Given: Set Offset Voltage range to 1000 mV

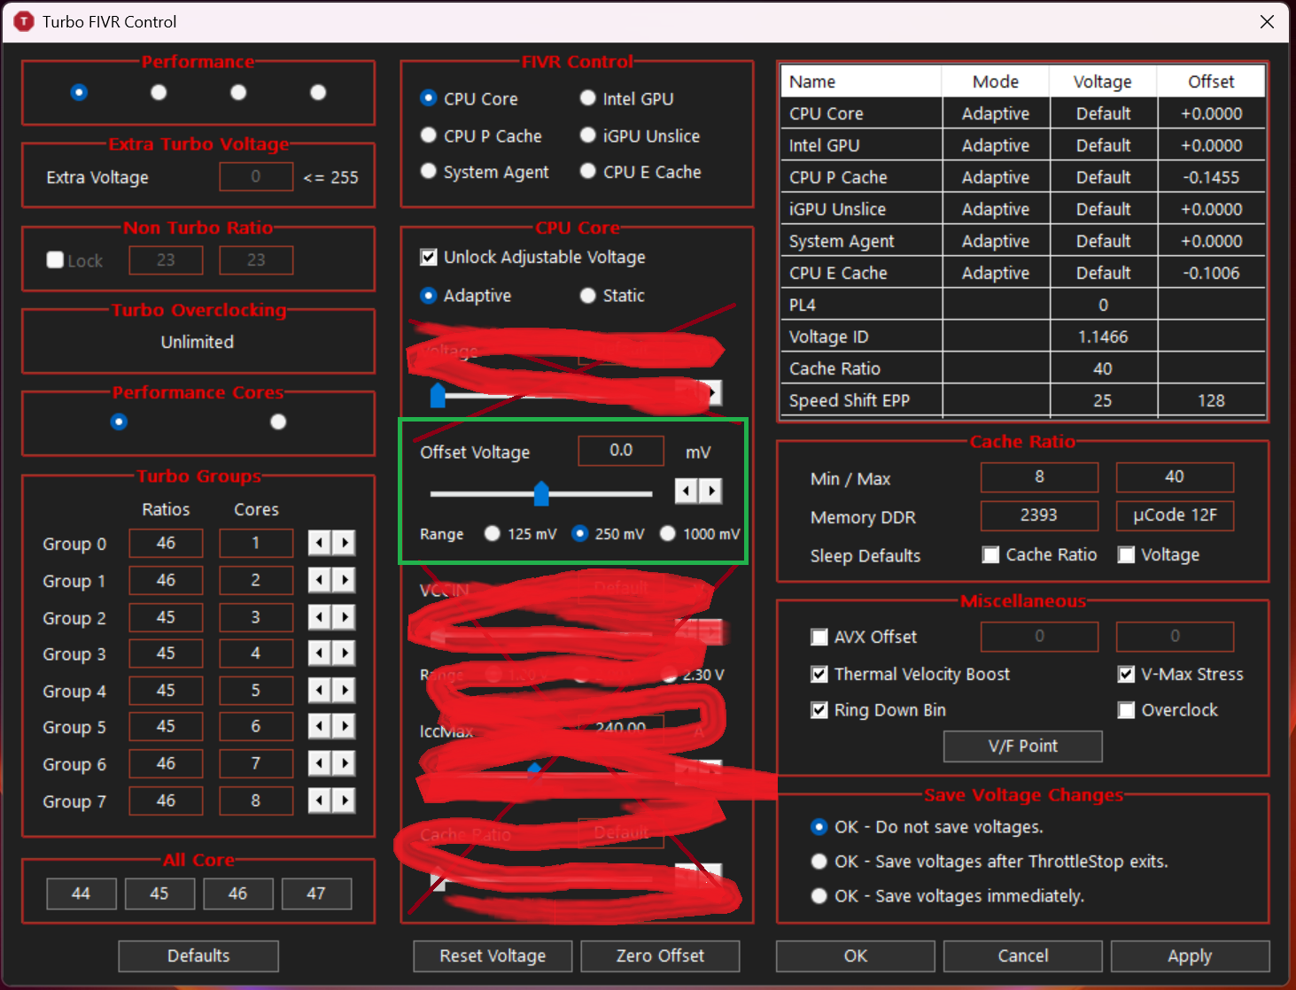Looking at the screenshot, I should [668, 533].
